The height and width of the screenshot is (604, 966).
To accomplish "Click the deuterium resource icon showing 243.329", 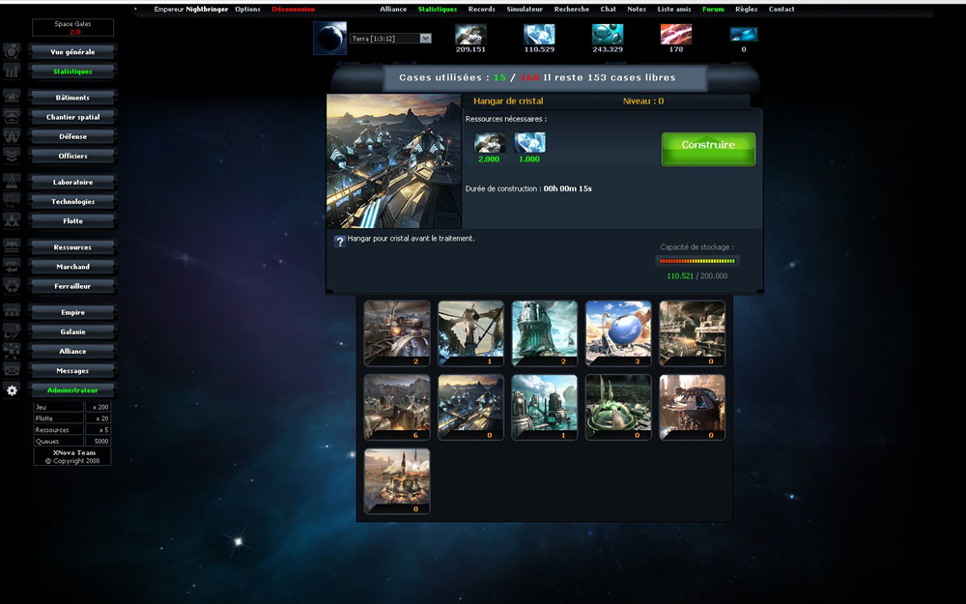I will (x=607, y=34).
